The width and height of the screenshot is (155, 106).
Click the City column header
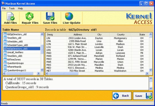(99, 35)
